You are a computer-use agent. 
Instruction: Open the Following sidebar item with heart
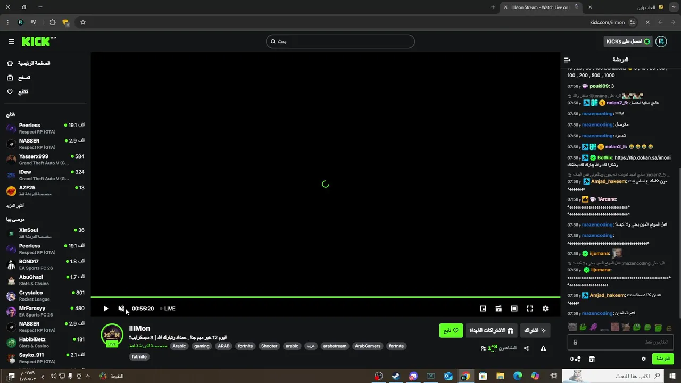coord(17,92)
